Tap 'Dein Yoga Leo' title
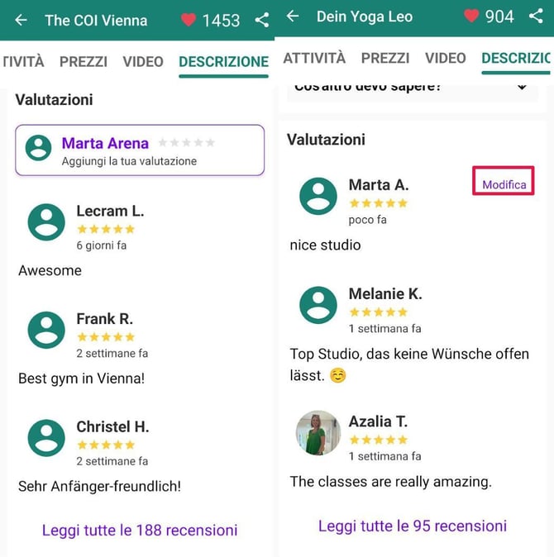This screenshot has height=557, width=554. [365, 17]
